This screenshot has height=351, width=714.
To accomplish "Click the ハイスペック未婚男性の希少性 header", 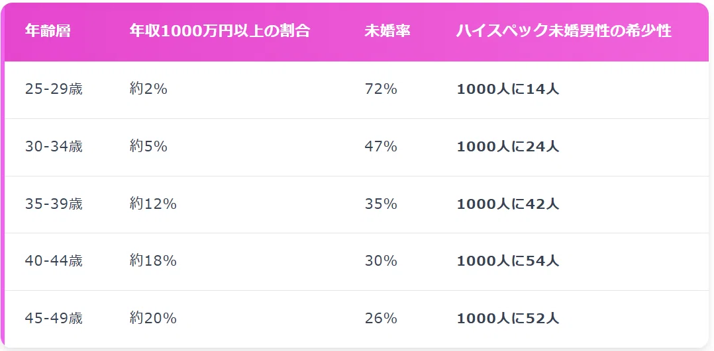I will [564, 31].
